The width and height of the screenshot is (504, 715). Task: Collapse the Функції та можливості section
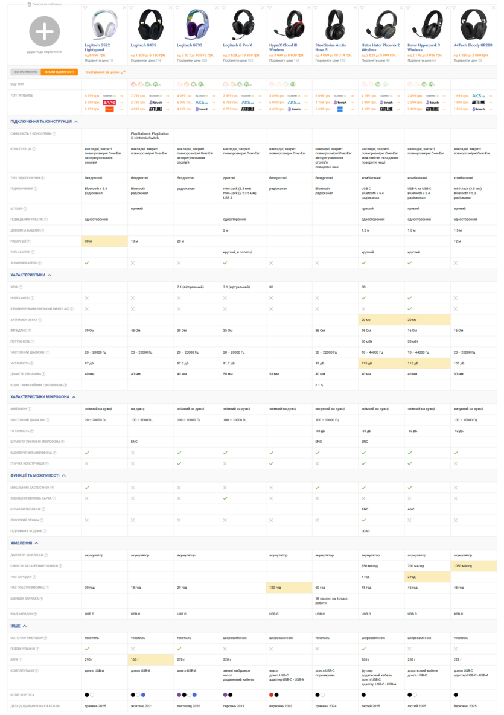point(64,475)
